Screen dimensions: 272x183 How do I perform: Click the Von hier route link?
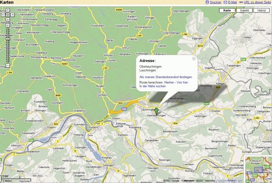[x=182, y=83]
